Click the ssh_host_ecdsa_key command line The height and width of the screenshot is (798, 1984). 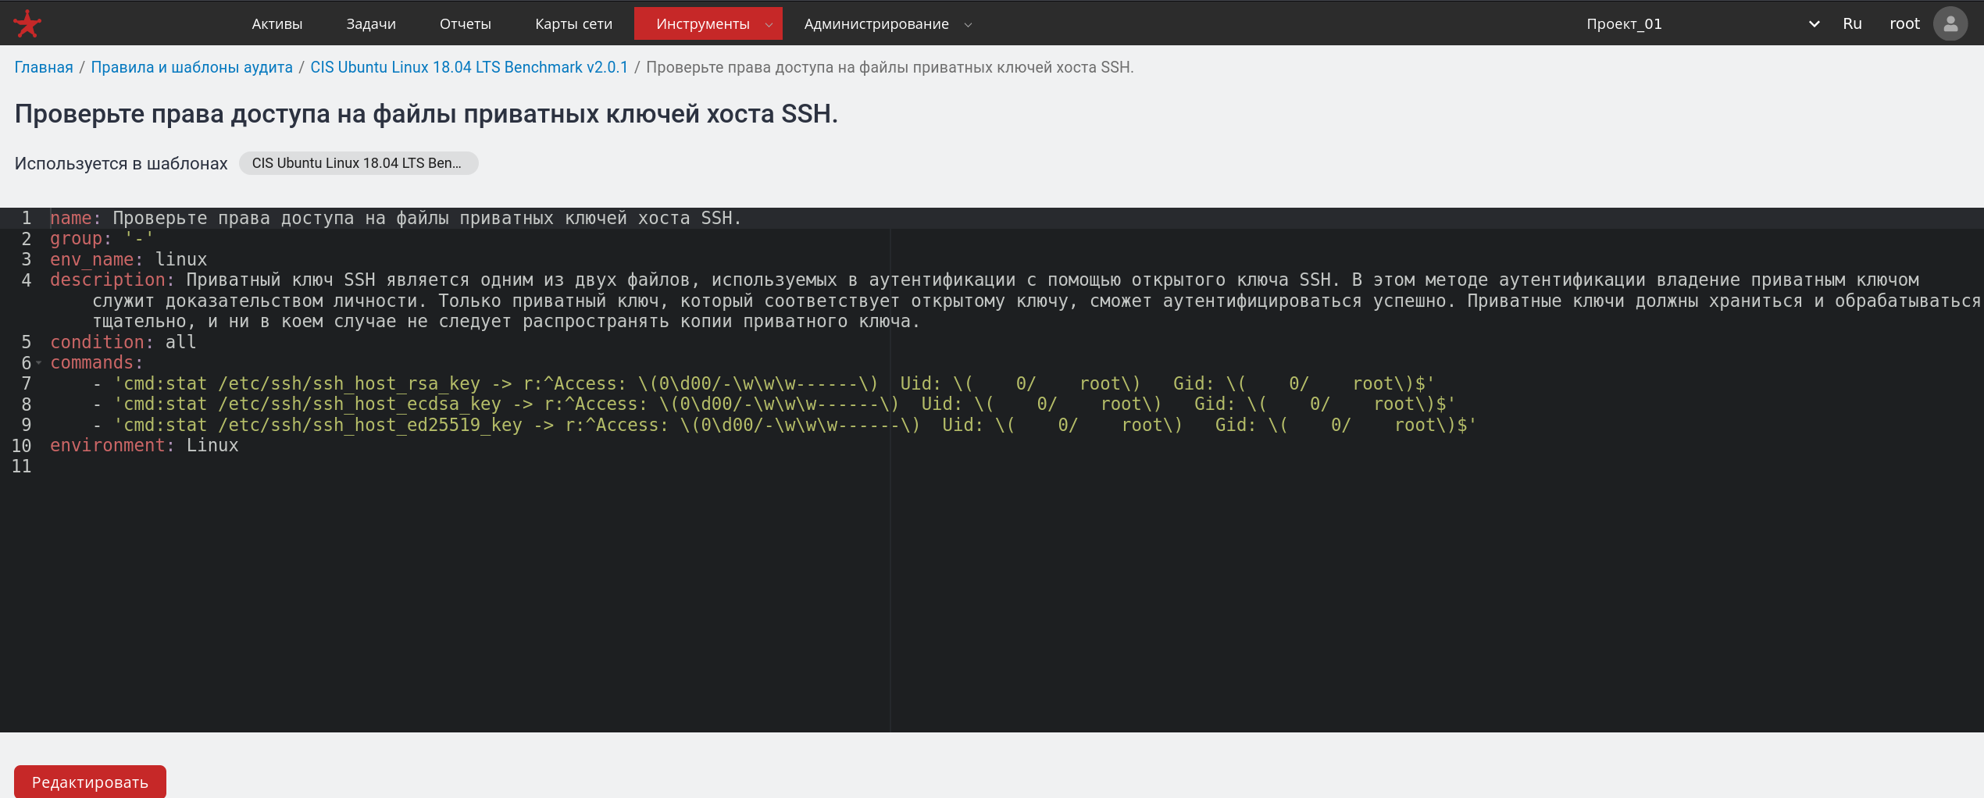click(x=774, y=404)
